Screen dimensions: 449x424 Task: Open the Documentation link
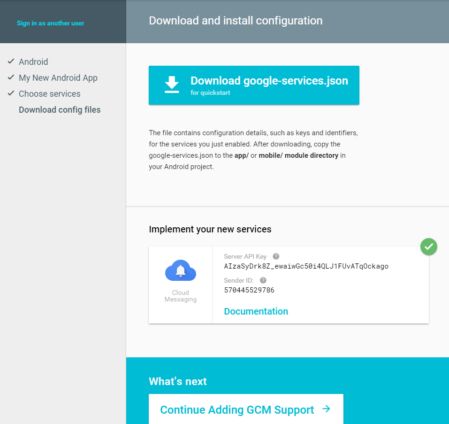(x=256, y=311)
